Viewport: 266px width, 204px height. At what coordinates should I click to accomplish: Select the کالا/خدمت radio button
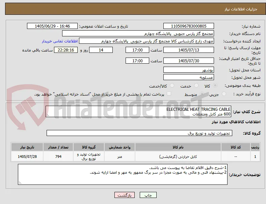click(x=172, y=86)
